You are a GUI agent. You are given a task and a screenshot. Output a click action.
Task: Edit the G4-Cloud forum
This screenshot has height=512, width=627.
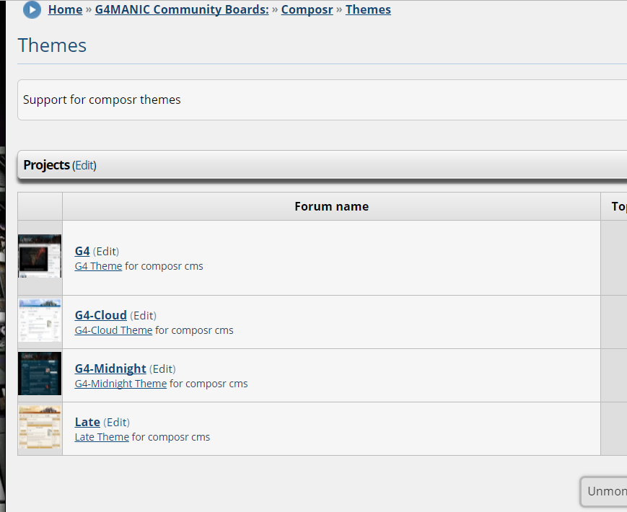pos(144,315)
